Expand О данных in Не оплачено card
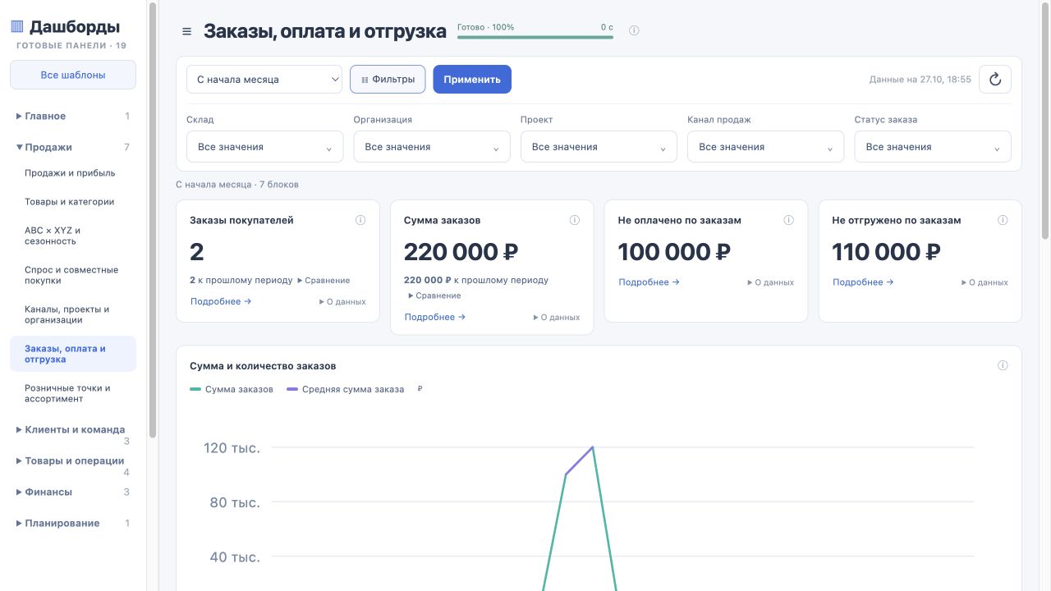 click(x=770, y=282)
